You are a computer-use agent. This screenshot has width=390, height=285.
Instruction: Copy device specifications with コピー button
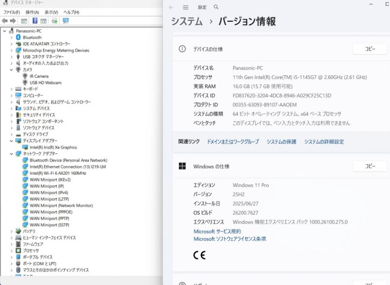click(x=370, y=49)
